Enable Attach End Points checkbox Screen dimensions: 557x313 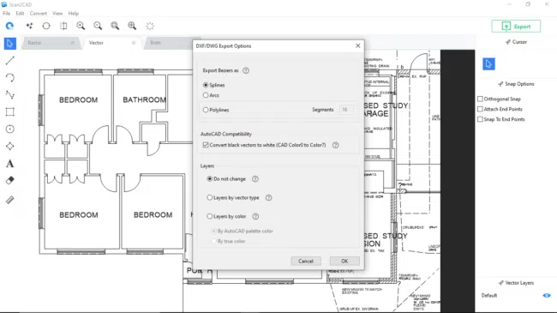click(480, 109)
